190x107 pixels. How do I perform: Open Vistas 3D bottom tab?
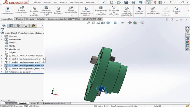(x=35, y=103)
